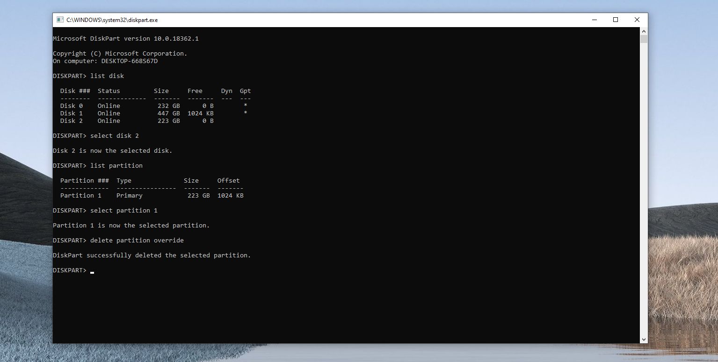This screenshot has height=362, width=718.
Task: Click the 'On computer: DESKTOP-668S67D' line
Action: click(105, 61)
